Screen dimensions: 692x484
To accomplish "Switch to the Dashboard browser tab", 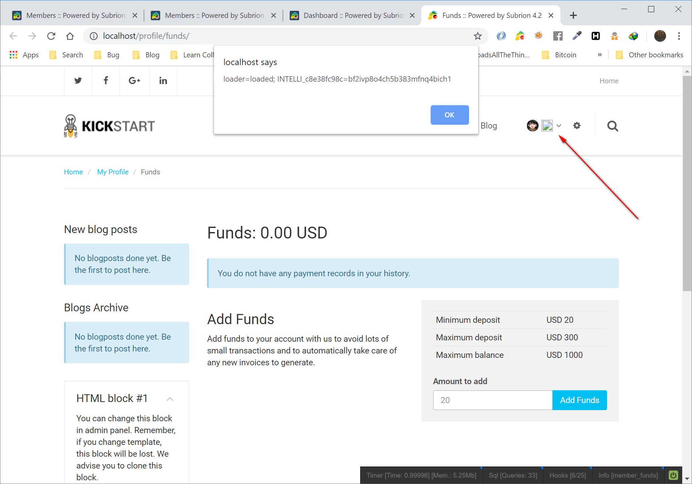I will pyautogui.click(x=353, y=16).
